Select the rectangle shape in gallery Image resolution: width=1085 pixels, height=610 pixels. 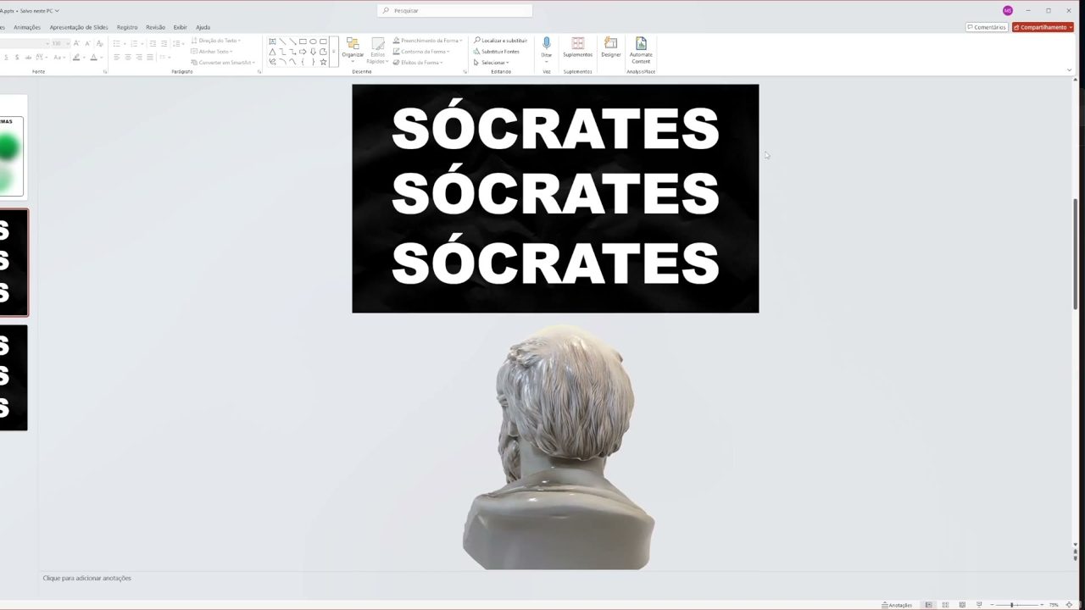[x=303, y=42]
